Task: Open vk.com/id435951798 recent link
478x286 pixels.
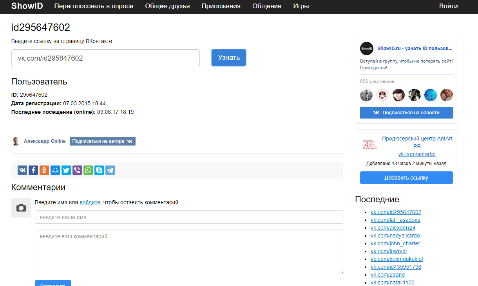Action: tap(396, 267)
